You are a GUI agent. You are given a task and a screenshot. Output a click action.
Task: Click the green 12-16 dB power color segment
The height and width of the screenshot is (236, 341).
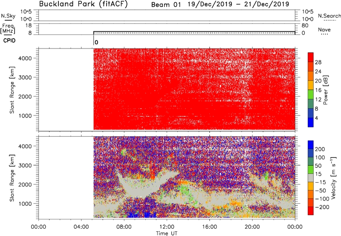(x=311, y=94)
